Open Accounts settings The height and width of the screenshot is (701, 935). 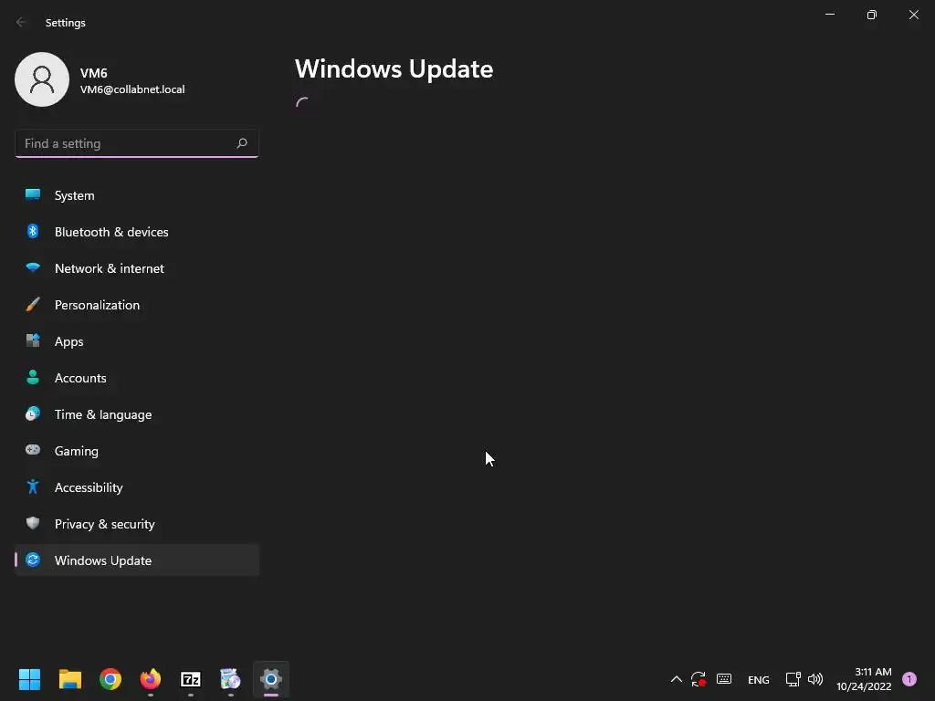click(x=137, y=378)
